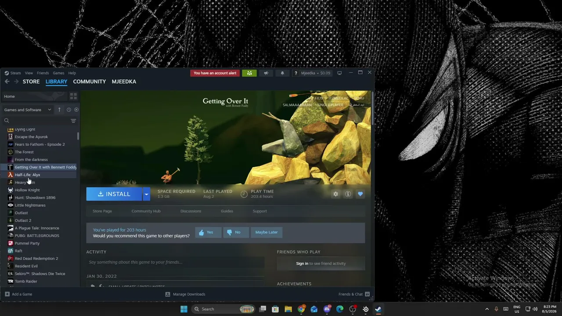This screenshot has width=562, height=316.
Task: Switch library to collections grid view
Action: [x=73, y=96]
